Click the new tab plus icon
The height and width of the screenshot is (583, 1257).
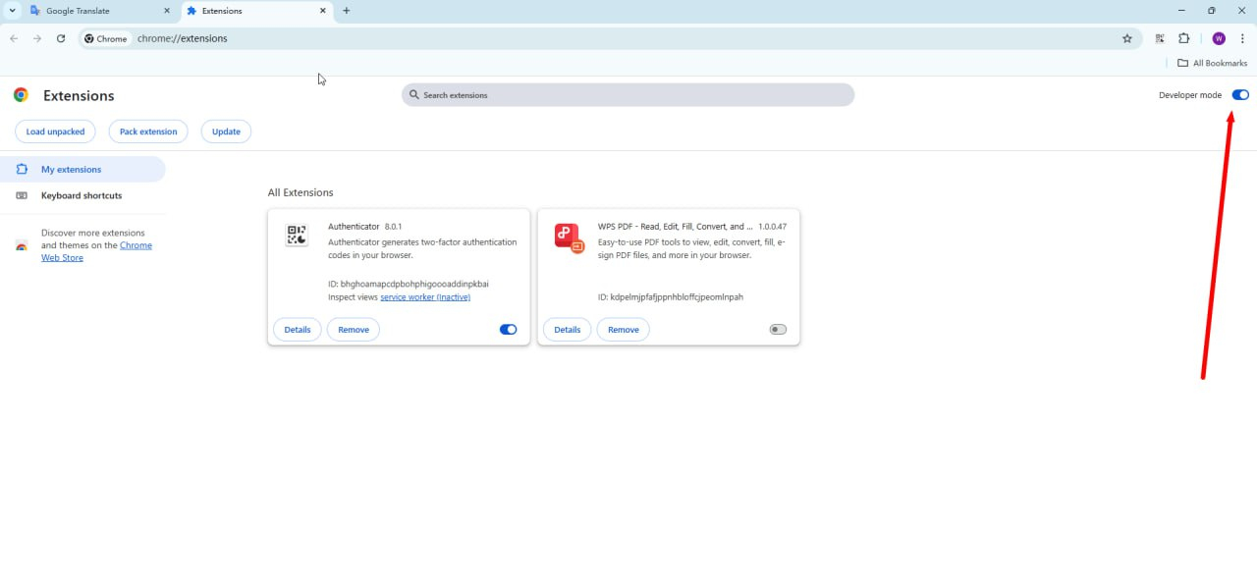(x=346, y=11)
